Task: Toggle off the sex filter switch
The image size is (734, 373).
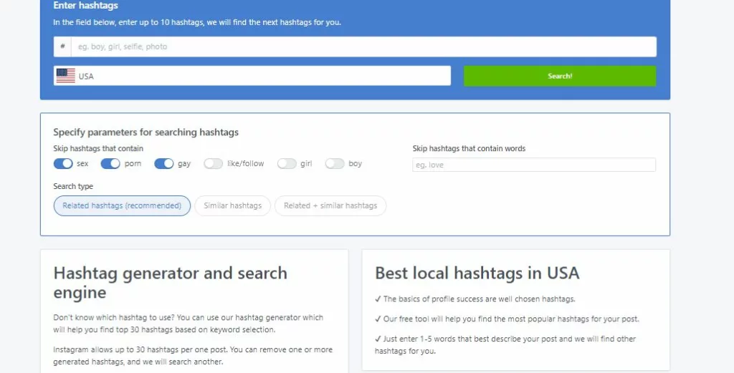Action: click(63, 164)
